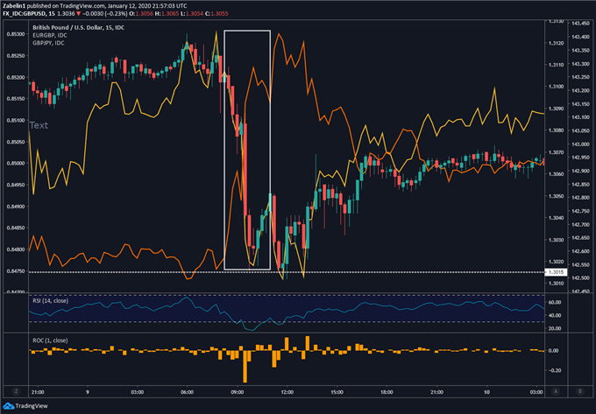Click the Zabelin1 author name
Screen dimensions: 596x414
(13, 6)
